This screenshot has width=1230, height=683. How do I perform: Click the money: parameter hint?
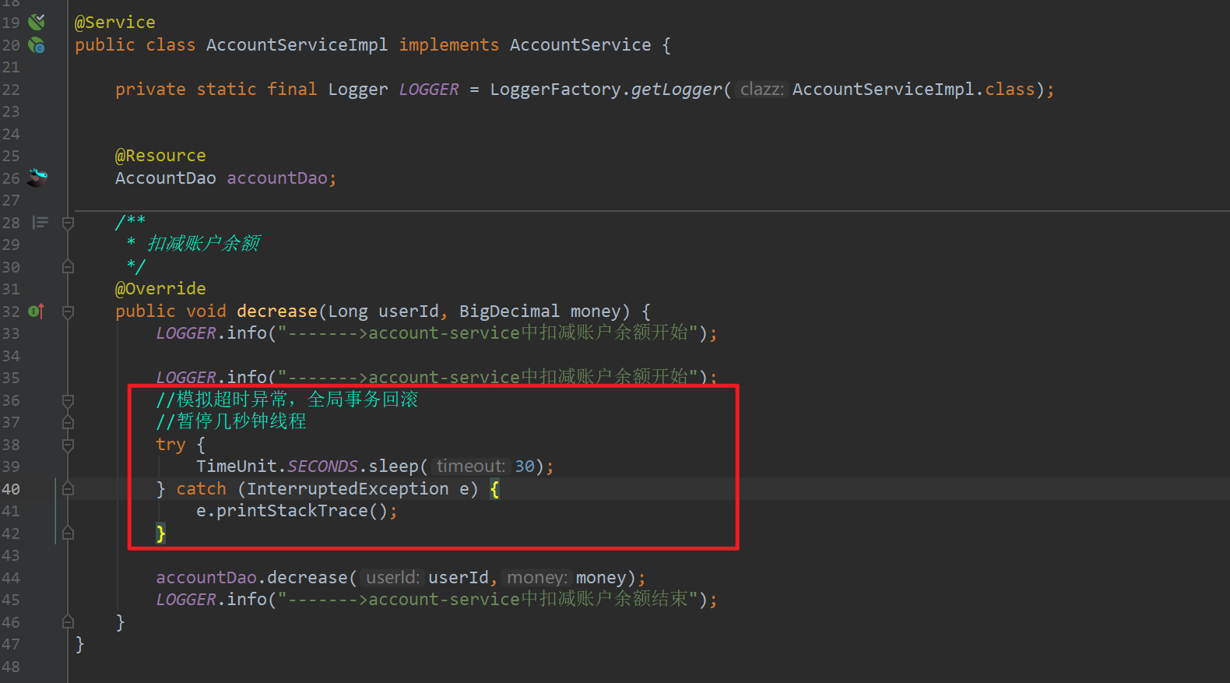(x=537, y=578)
